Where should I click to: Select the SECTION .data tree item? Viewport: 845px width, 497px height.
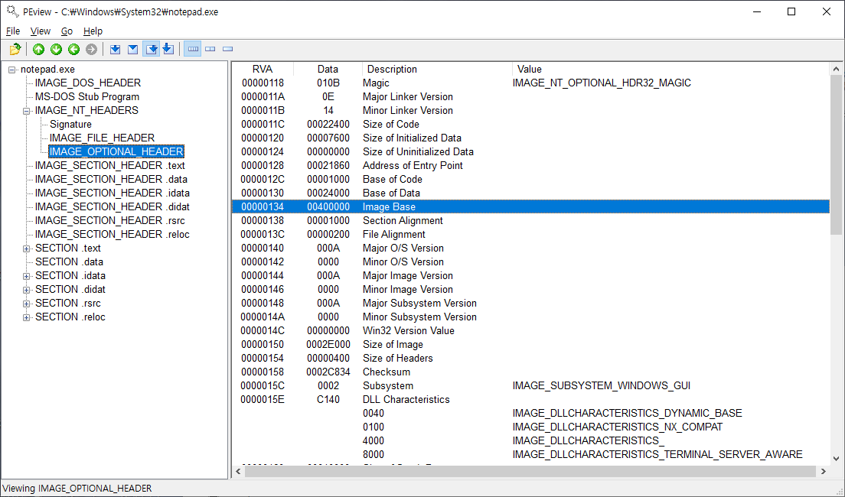[69, 261]
